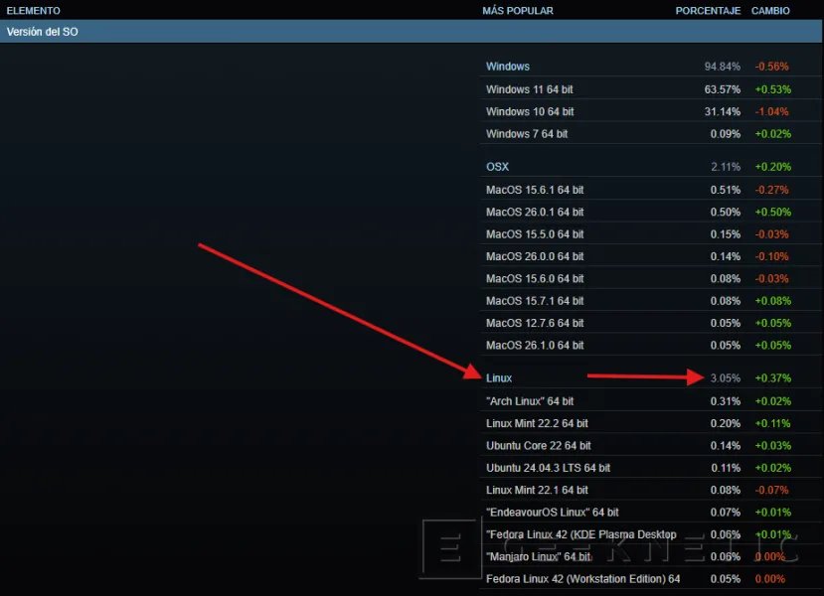The height and width of the screenshot is (596, 824).
Task: Open the Windows category row
Action: coord(651,67)
